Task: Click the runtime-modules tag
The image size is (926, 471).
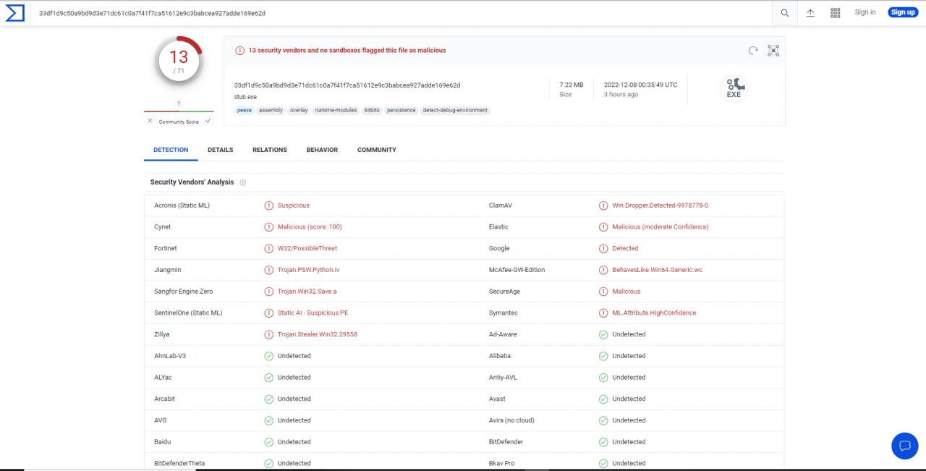Action: (336, 111)
